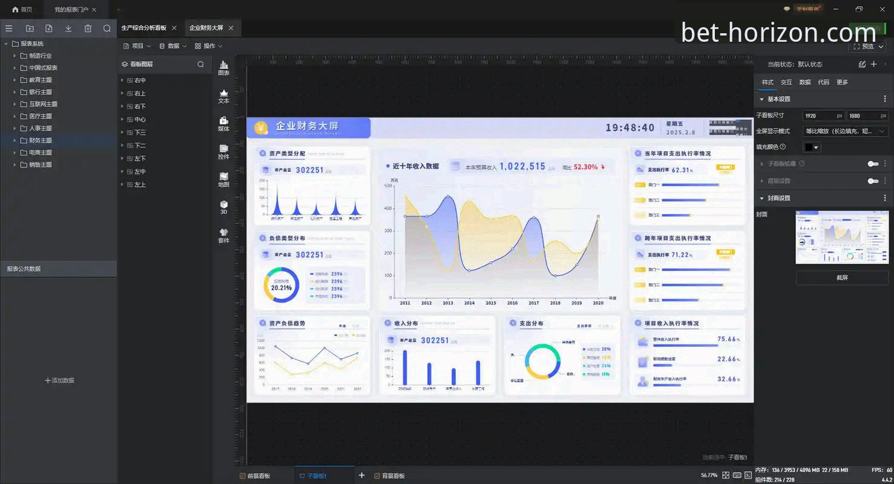Click the new folder icon in report toolbar
This screenshot has width=894, height=484.
[x=30, y=28]
